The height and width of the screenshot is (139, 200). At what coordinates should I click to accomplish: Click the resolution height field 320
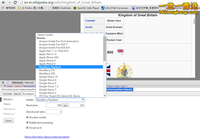77,105
